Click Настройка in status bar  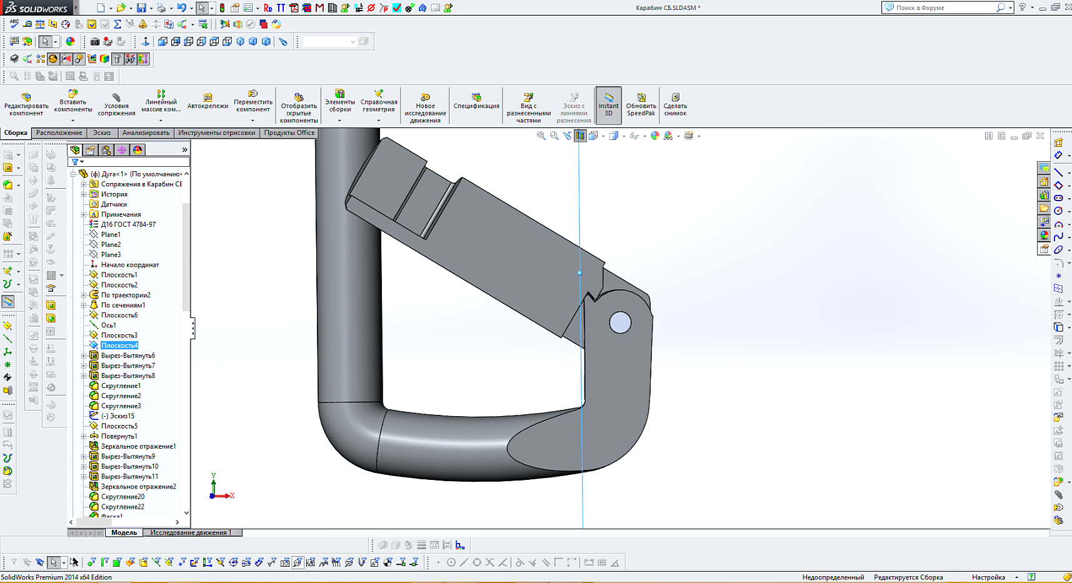[x=988, y=577]
